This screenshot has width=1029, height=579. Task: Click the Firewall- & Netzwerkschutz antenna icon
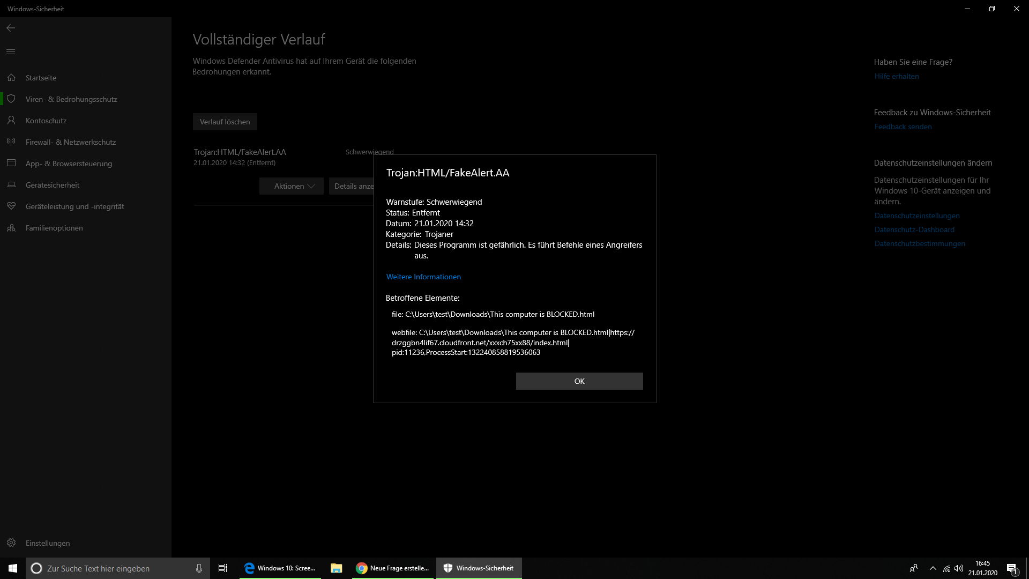[x=11, y=142]
